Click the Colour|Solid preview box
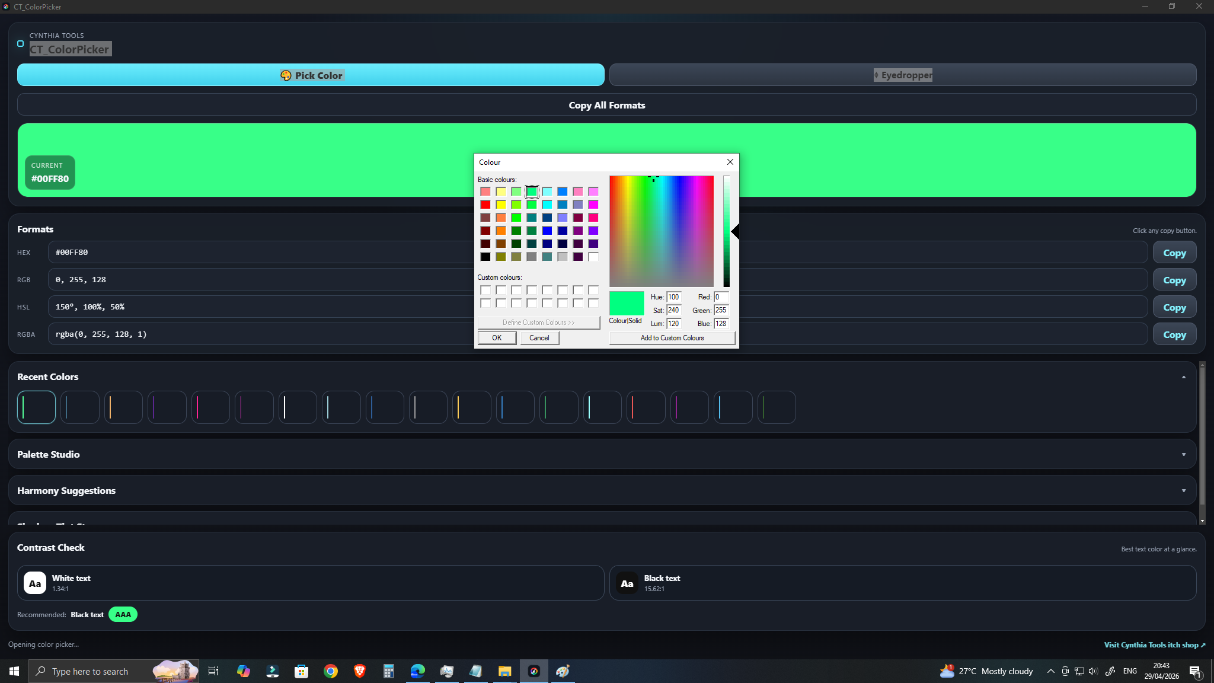 tap(627, 303)
